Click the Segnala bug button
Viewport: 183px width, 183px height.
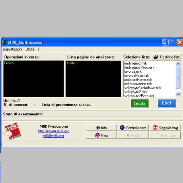[165, 128]
